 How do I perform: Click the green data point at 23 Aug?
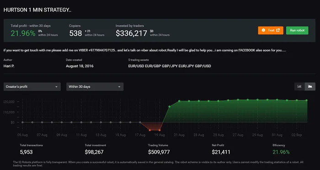click(199, 101)
